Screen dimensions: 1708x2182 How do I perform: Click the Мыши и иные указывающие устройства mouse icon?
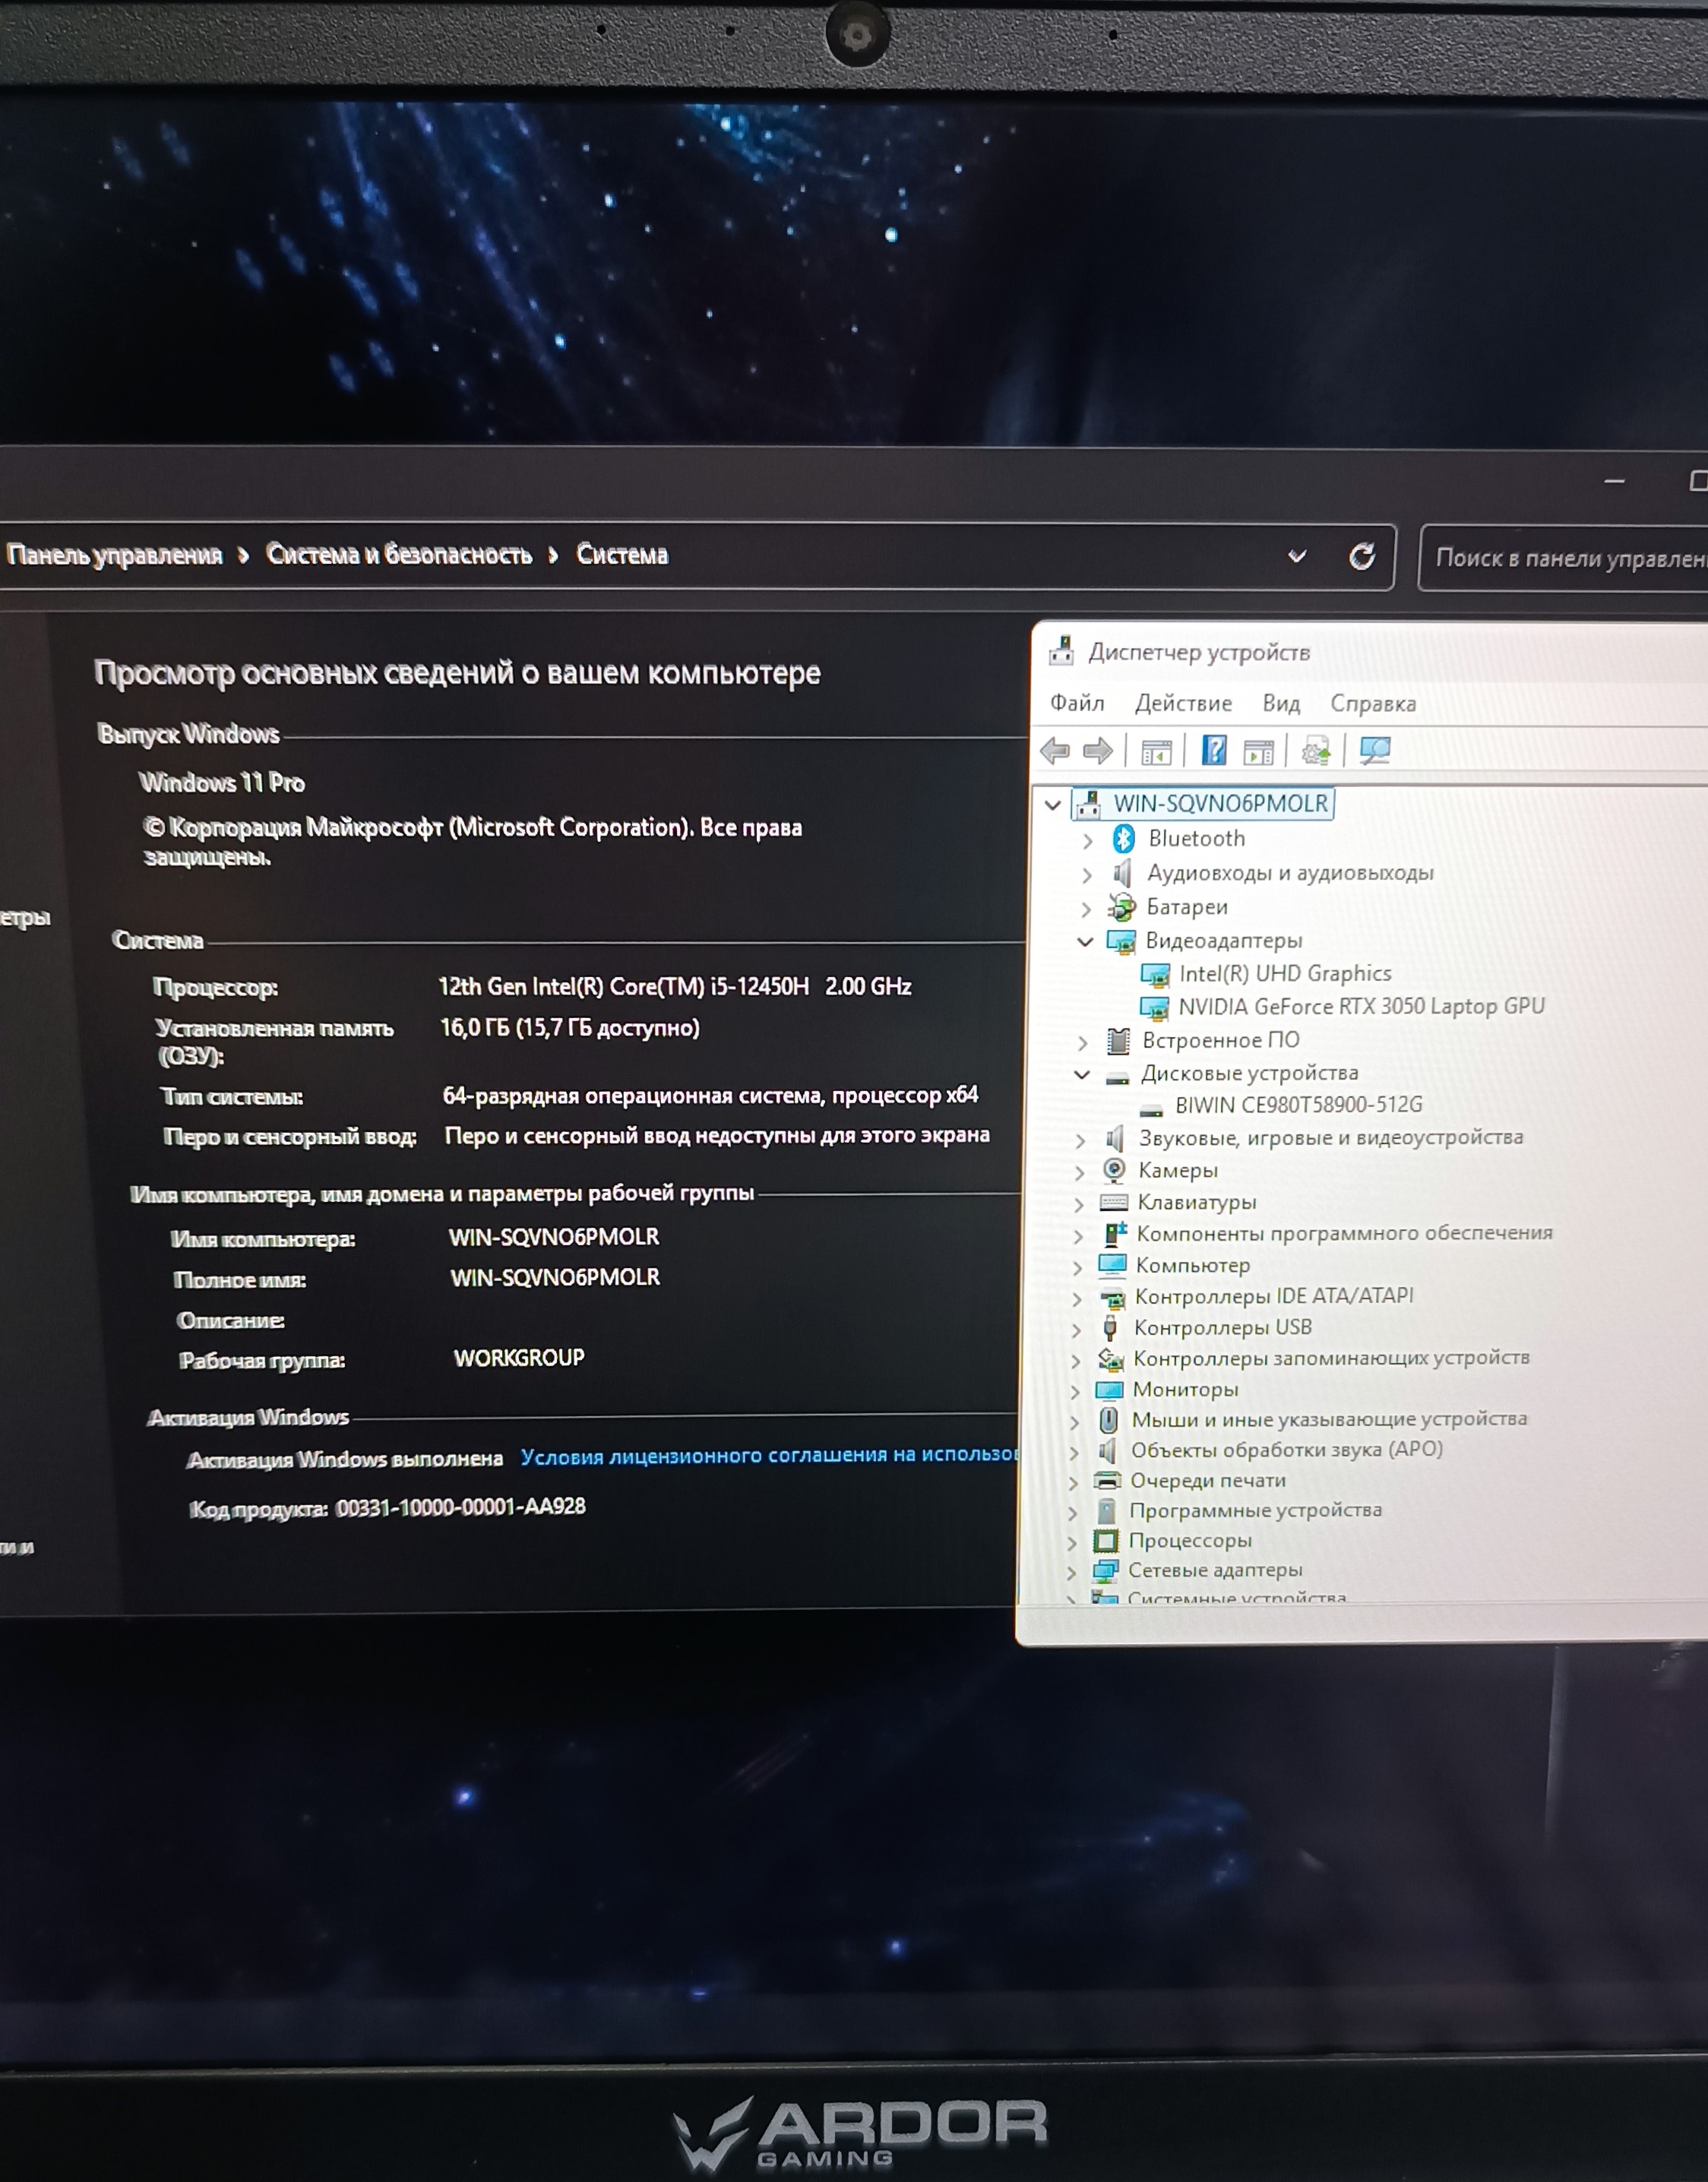pyautogui.click(x=1108, y=1420)
